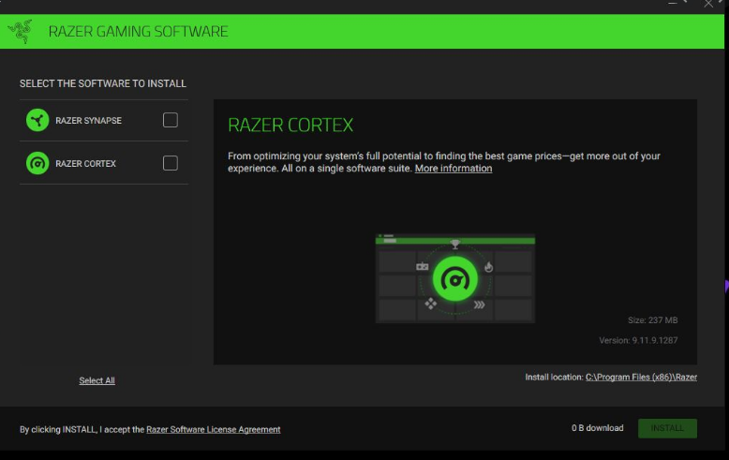Tick the Razer Cortex checkbox
Image resolution: width=729 pixels, height=460 pixels.
pyautogui.click(x=171, y=163)
